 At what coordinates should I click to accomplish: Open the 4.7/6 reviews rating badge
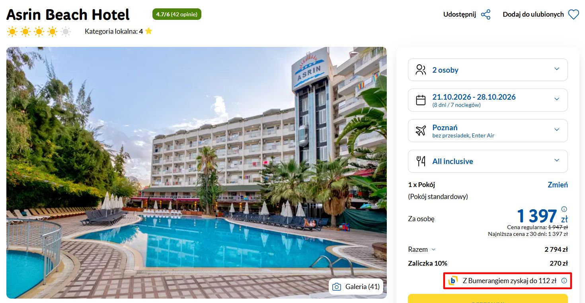[177, 14]
